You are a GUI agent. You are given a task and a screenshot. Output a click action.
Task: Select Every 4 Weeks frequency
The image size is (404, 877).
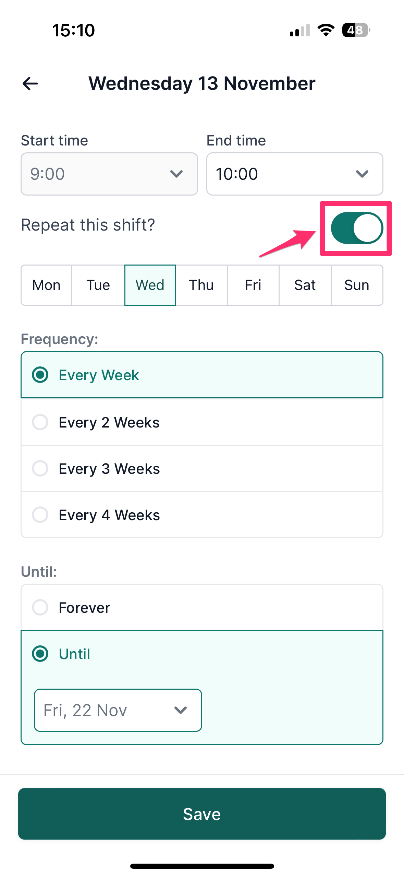(202, 515)
